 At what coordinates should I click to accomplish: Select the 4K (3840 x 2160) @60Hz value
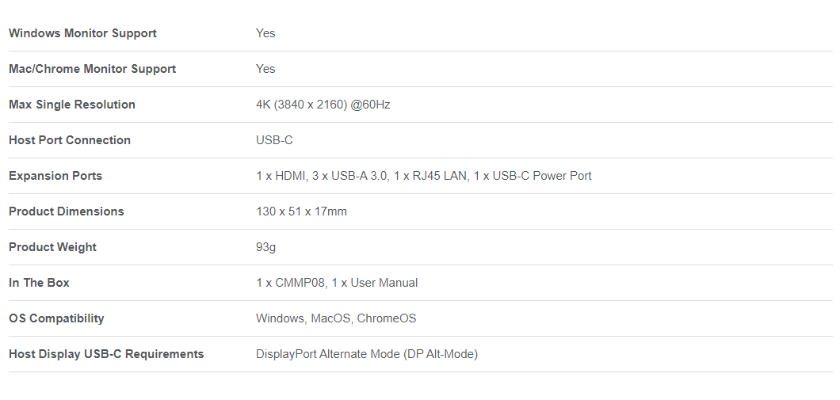(x=323, y=105)
